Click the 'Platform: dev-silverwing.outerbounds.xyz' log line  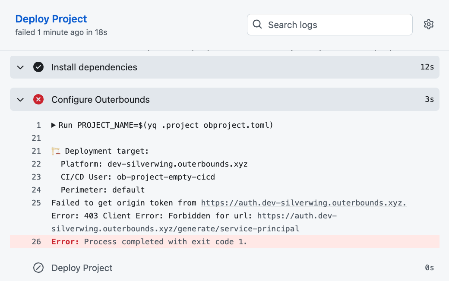[154, 164]
